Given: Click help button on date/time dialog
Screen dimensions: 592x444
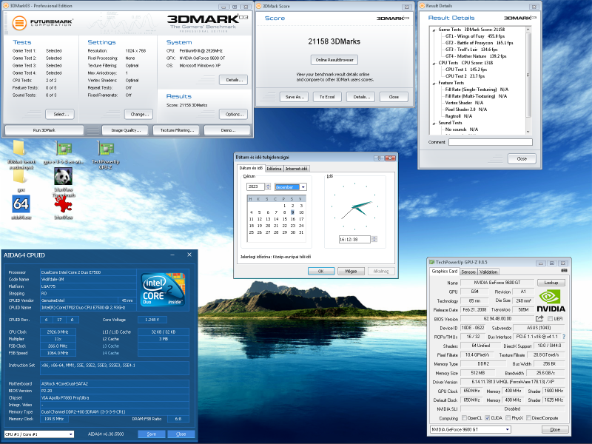Looking at the screenshot, I should (378, 158).
